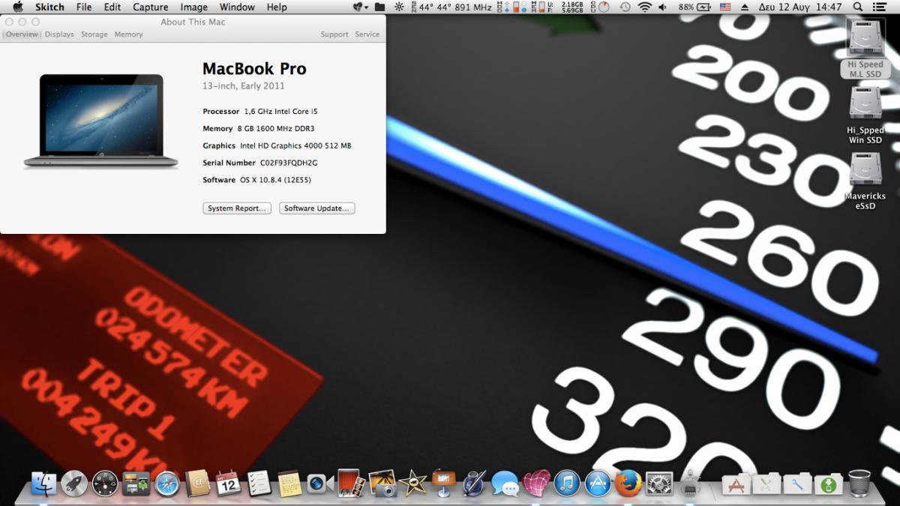Open the Service link
Image resolution: width=900 pixels, height=506 pixels.
click(367, 34)
